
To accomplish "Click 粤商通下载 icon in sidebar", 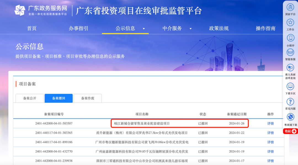I will click(x=290, y=117).
